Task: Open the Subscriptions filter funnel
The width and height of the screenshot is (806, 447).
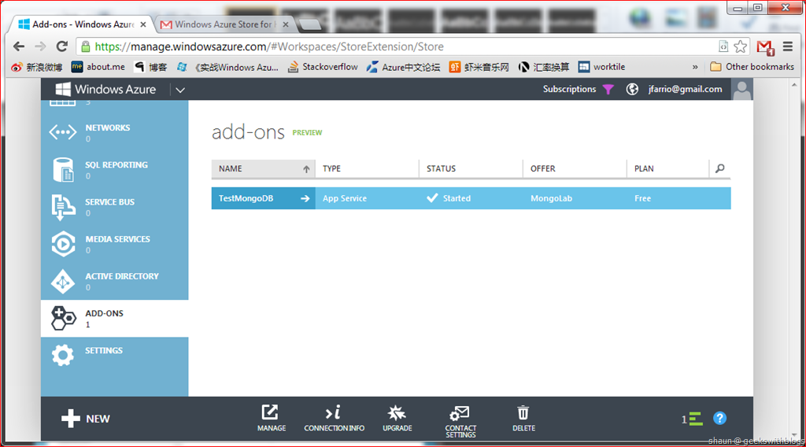Action: (608, 90)
